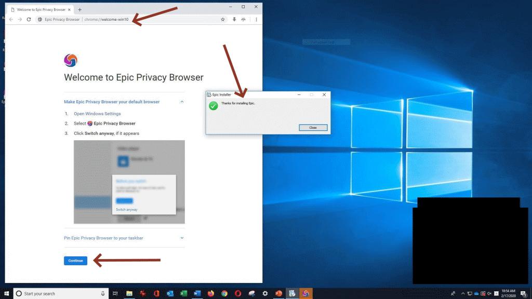Open OneDrive cloud icon in system tray
This screenshot has height=299, width=532.
click(x=476, y=293)
